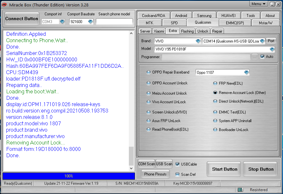This screenshot has width=283, height=194.
Task: Click the Miracle Box red logo icon
Action: [4, 5]
